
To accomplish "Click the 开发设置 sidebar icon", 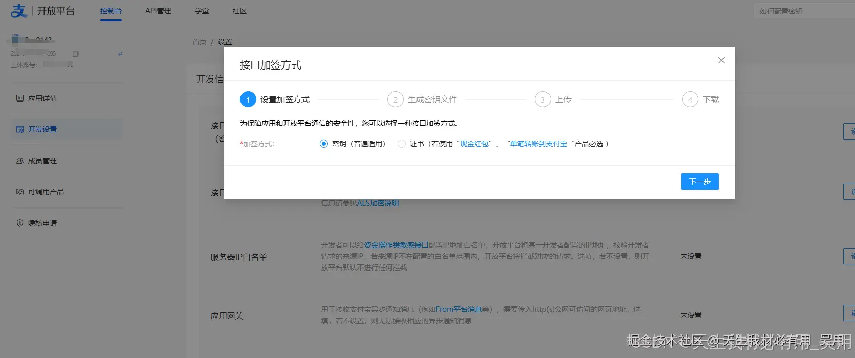I will [x=20, y=129].
